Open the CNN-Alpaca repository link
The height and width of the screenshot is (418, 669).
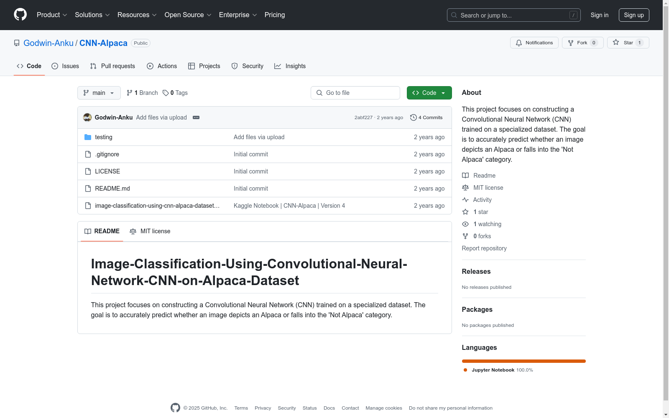(103, 43)
